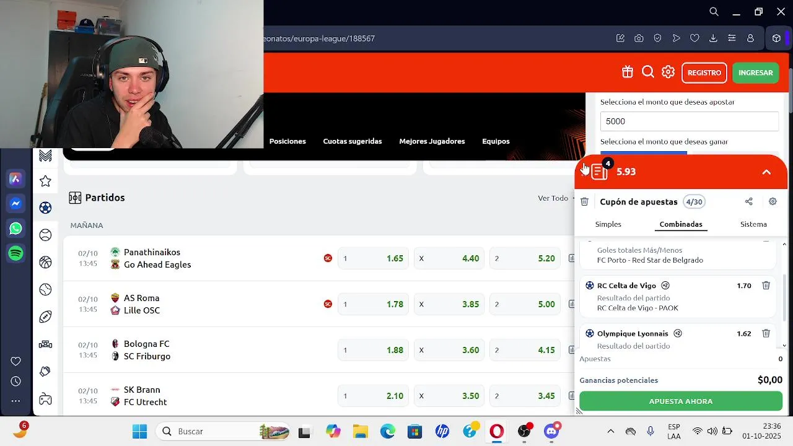Click the trash icon to clear betting slip
This screenshot has width=793, height=446.
584,201
